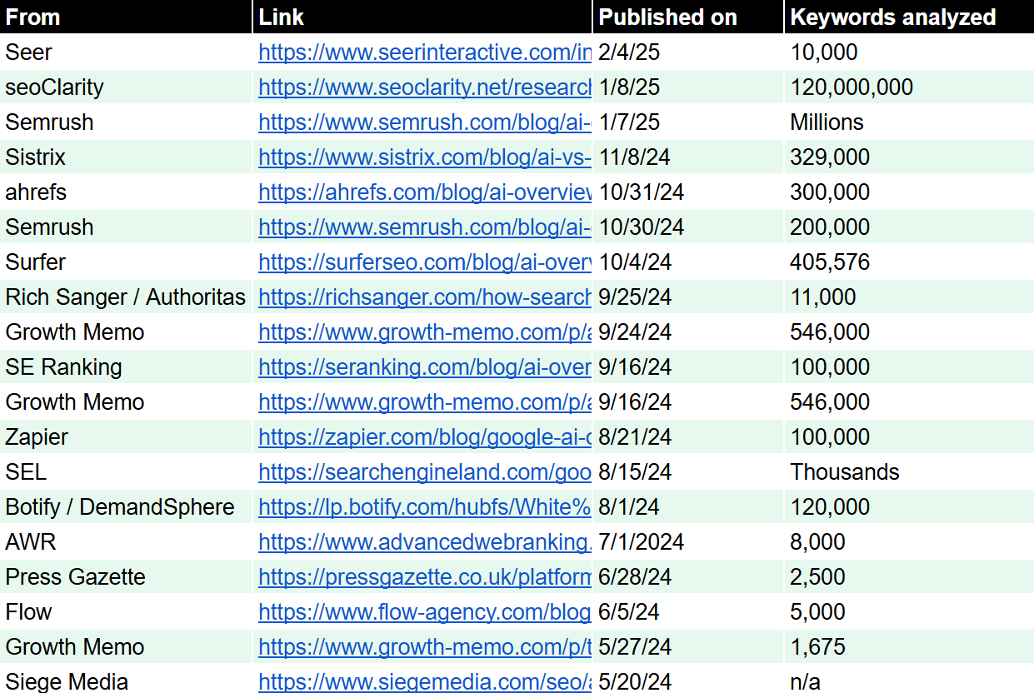Click the date "9/25/24"
The image size is (1034, 693).
pos(635,297)
